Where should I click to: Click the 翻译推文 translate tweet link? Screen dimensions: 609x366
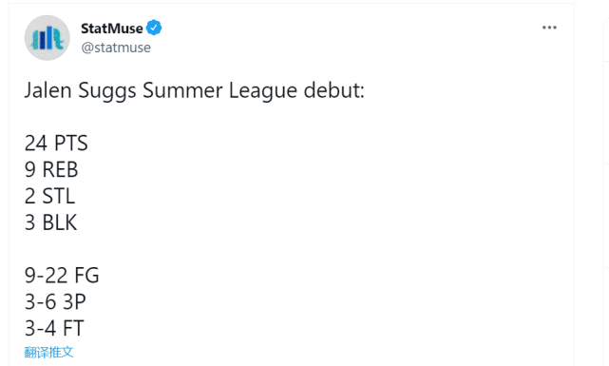click(49, 352)
